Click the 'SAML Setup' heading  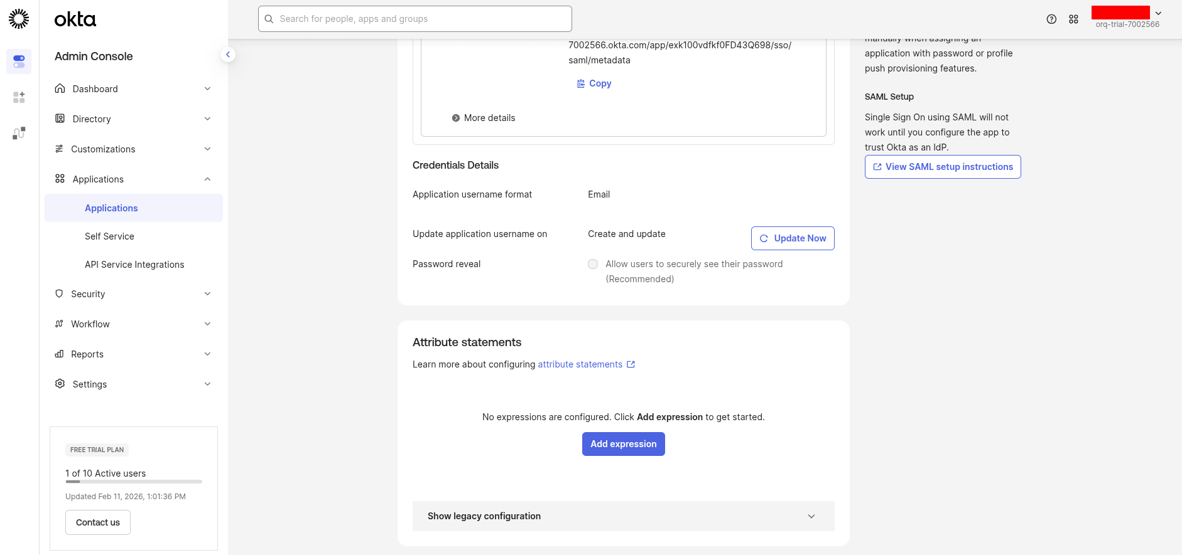(x=889, y=97)
